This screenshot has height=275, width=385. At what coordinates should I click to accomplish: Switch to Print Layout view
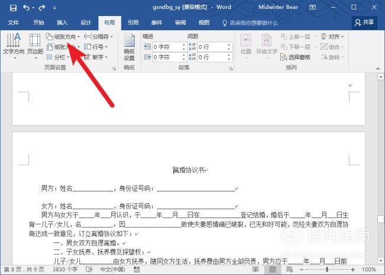click(272, 270)
